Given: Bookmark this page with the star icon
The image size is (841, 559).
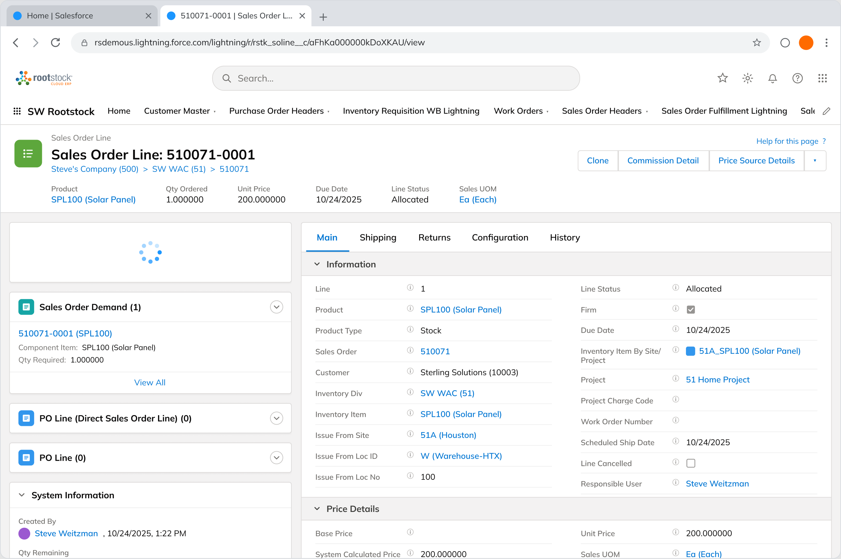Looking at the screenshot, I should [x=757, y=43].
